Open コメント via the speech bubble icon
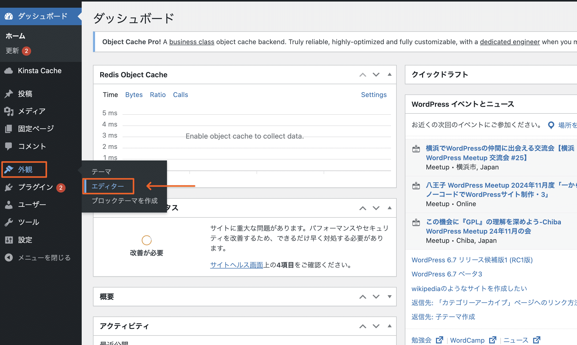This screenshot has width=577, height=345. click(9, 146)
